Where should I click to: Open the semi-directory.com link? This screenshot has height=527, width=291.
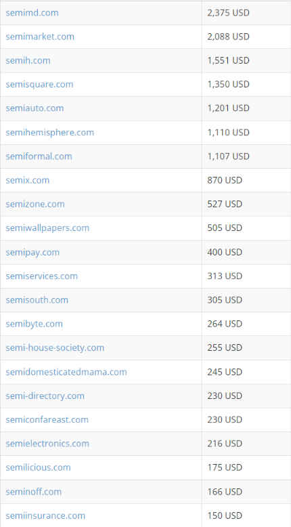(x=45, y=396)
